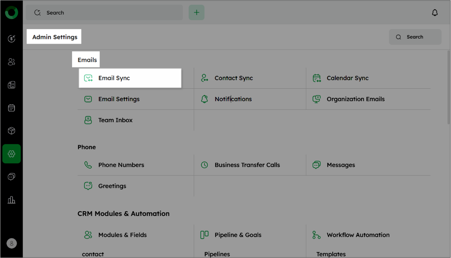Click the Greetings smiley bubble icon

[x=88, y=186]
